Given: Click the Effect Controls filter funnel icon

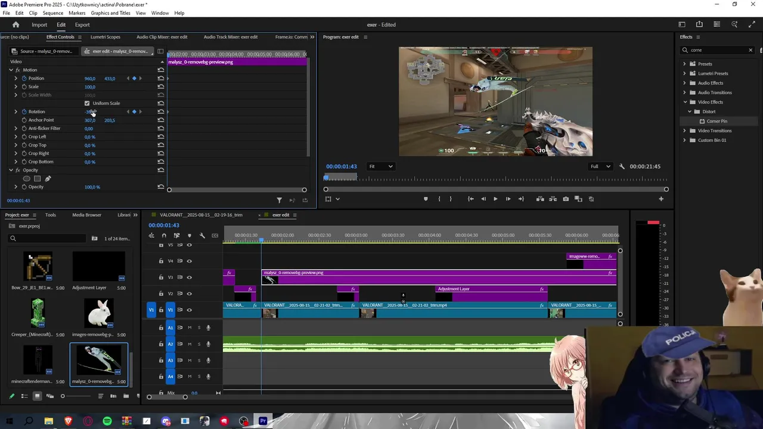Looking at the screenshot, I should (279, 200).
